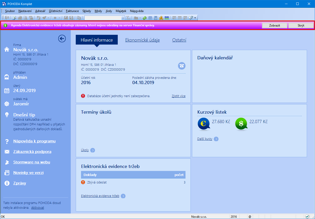The image size is (315, 219).
Task: Click the Skrýt button to hide notification
Action: [301, 26]
